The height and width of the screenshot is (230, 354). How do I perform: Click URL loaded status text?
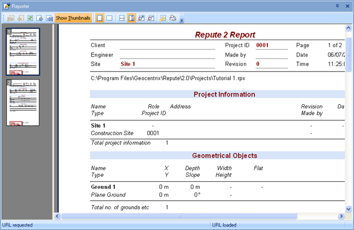(x=224, y=225)
